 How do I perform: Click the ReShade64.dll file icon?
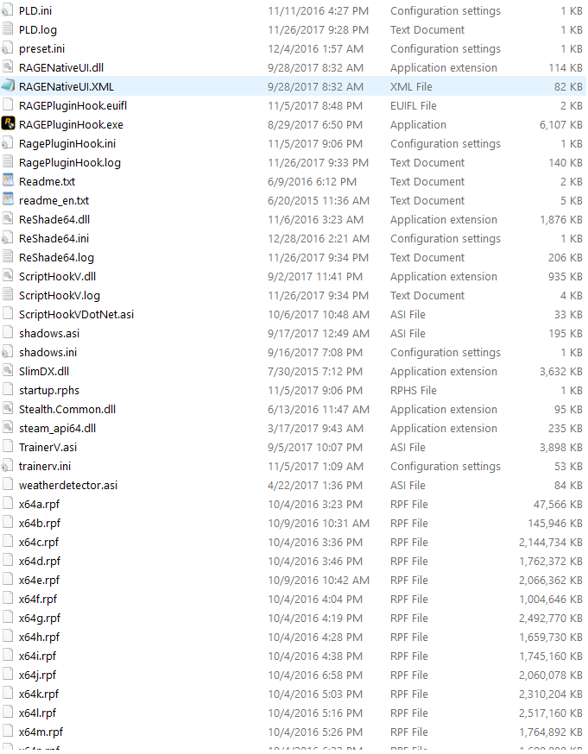(8, 219)
